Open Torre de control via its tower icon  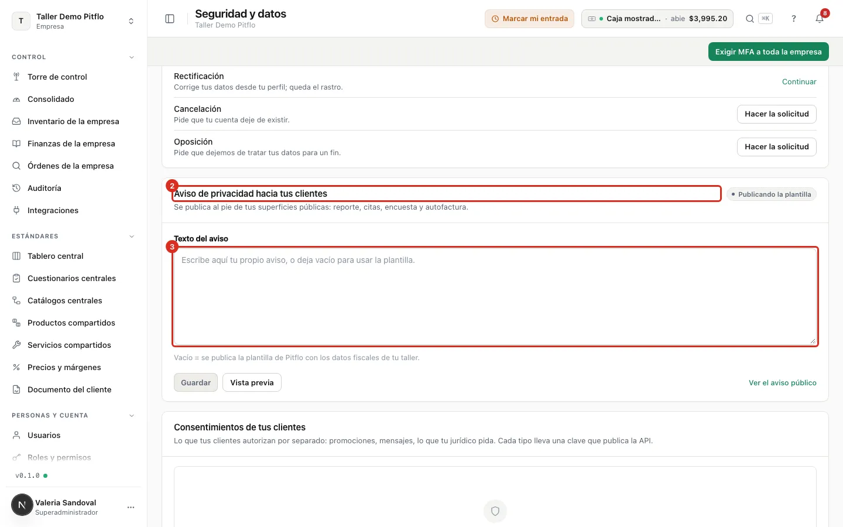point(16,77)
